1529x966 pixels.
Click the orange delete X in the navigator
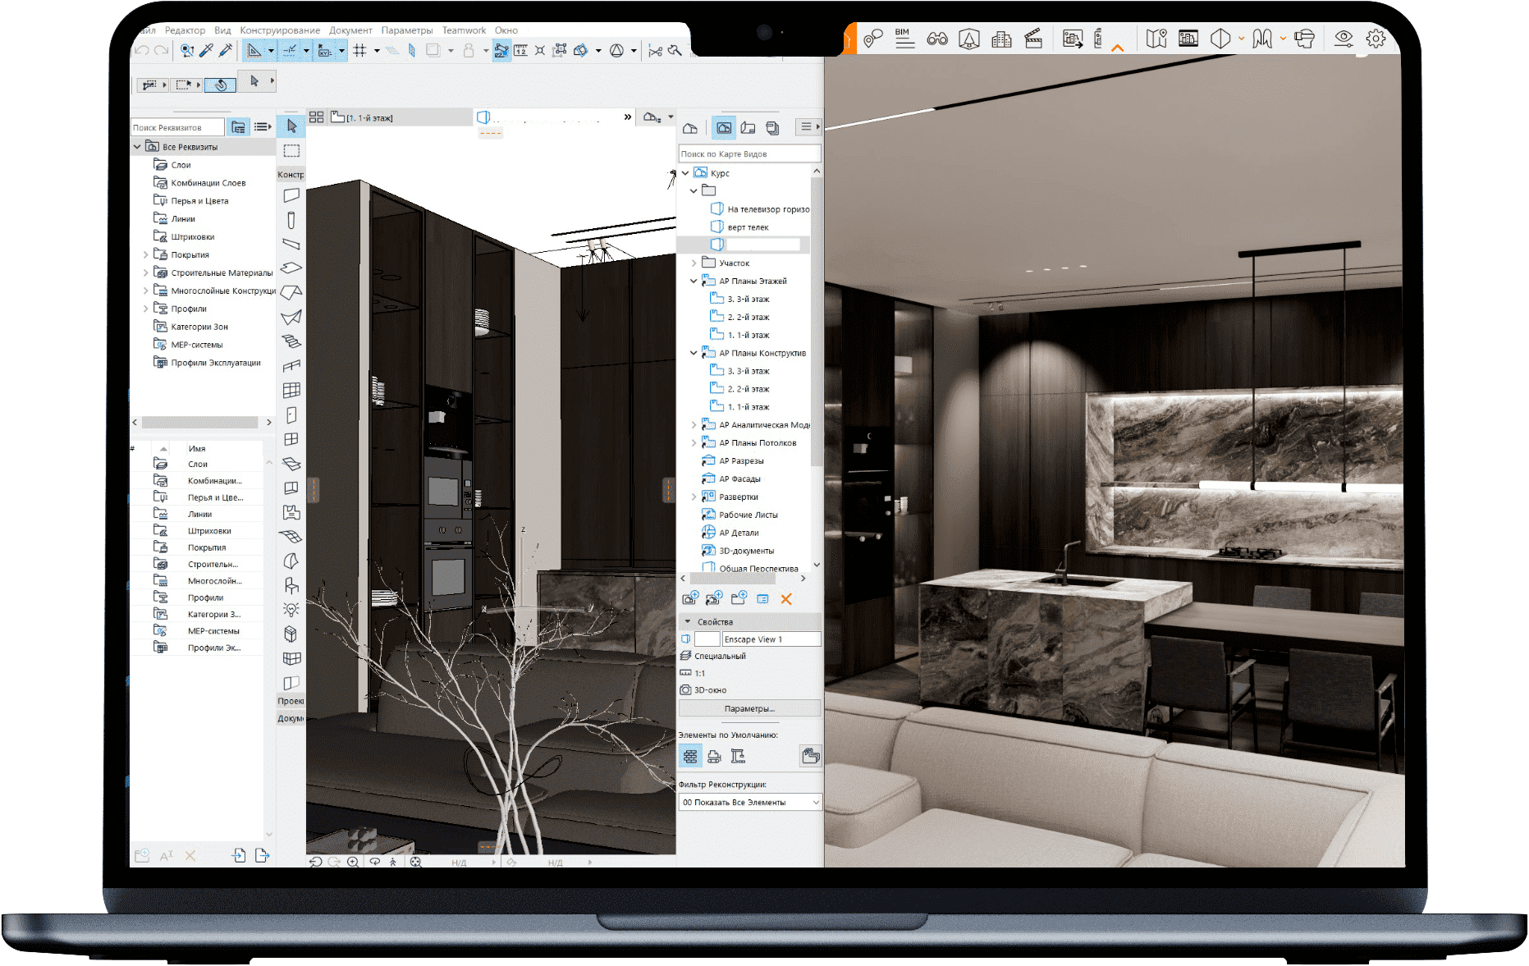tap(786, 599)
